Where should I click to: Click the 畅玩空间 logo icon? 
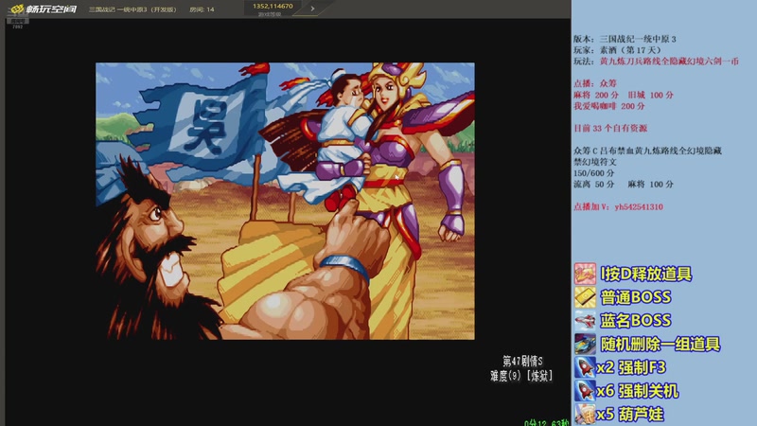[x=18, y=9]
